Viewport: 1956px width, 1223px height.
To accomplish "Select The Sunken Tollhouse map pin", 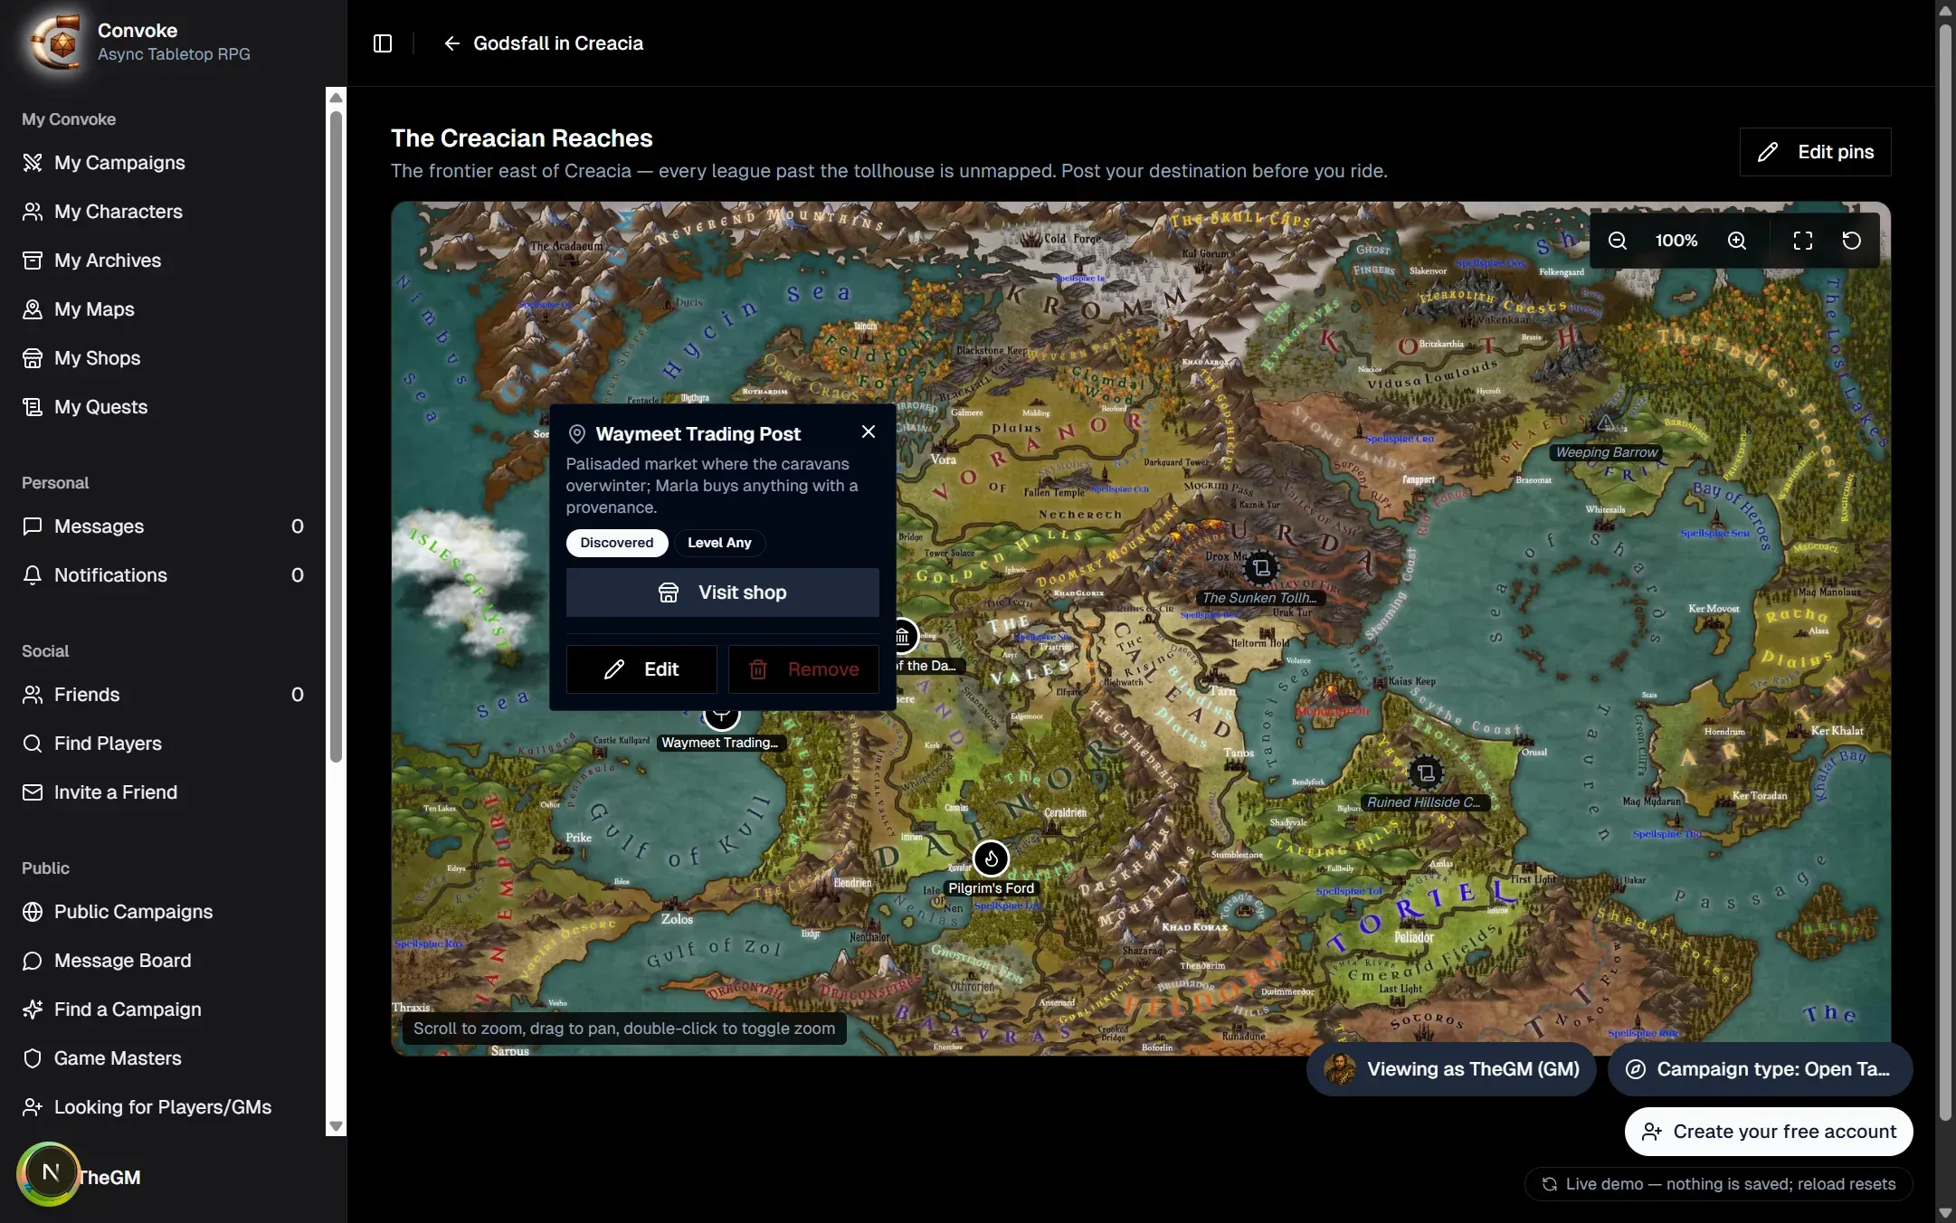I will point(1261,568).
